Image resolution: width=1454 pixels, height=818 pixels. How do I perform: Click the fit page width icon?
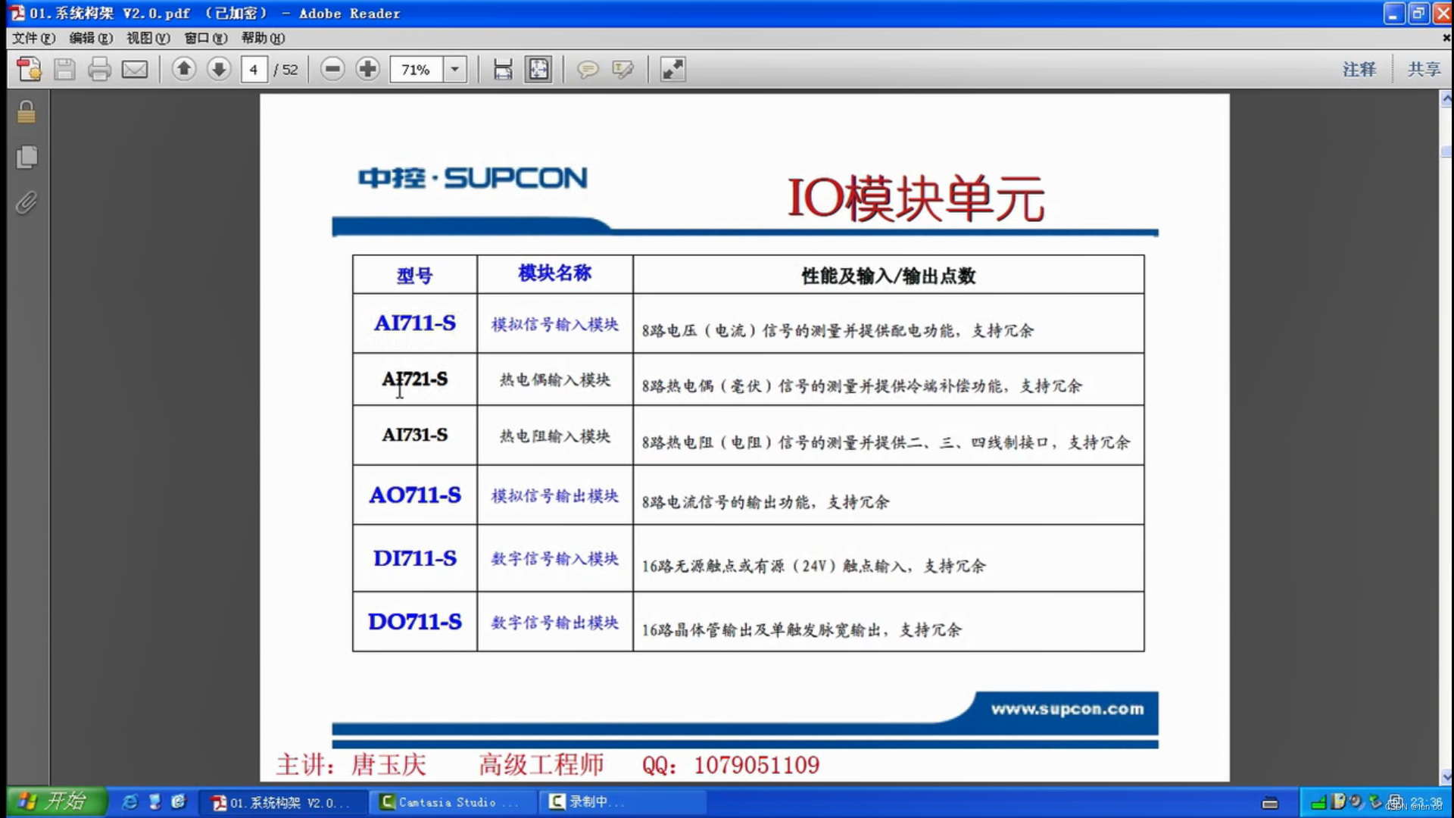click(503, 70)
